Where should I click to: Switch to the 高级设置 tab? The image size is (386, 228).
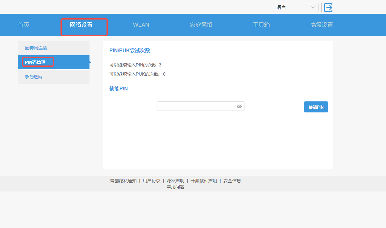pyautogui.click(x=321, y=25)
